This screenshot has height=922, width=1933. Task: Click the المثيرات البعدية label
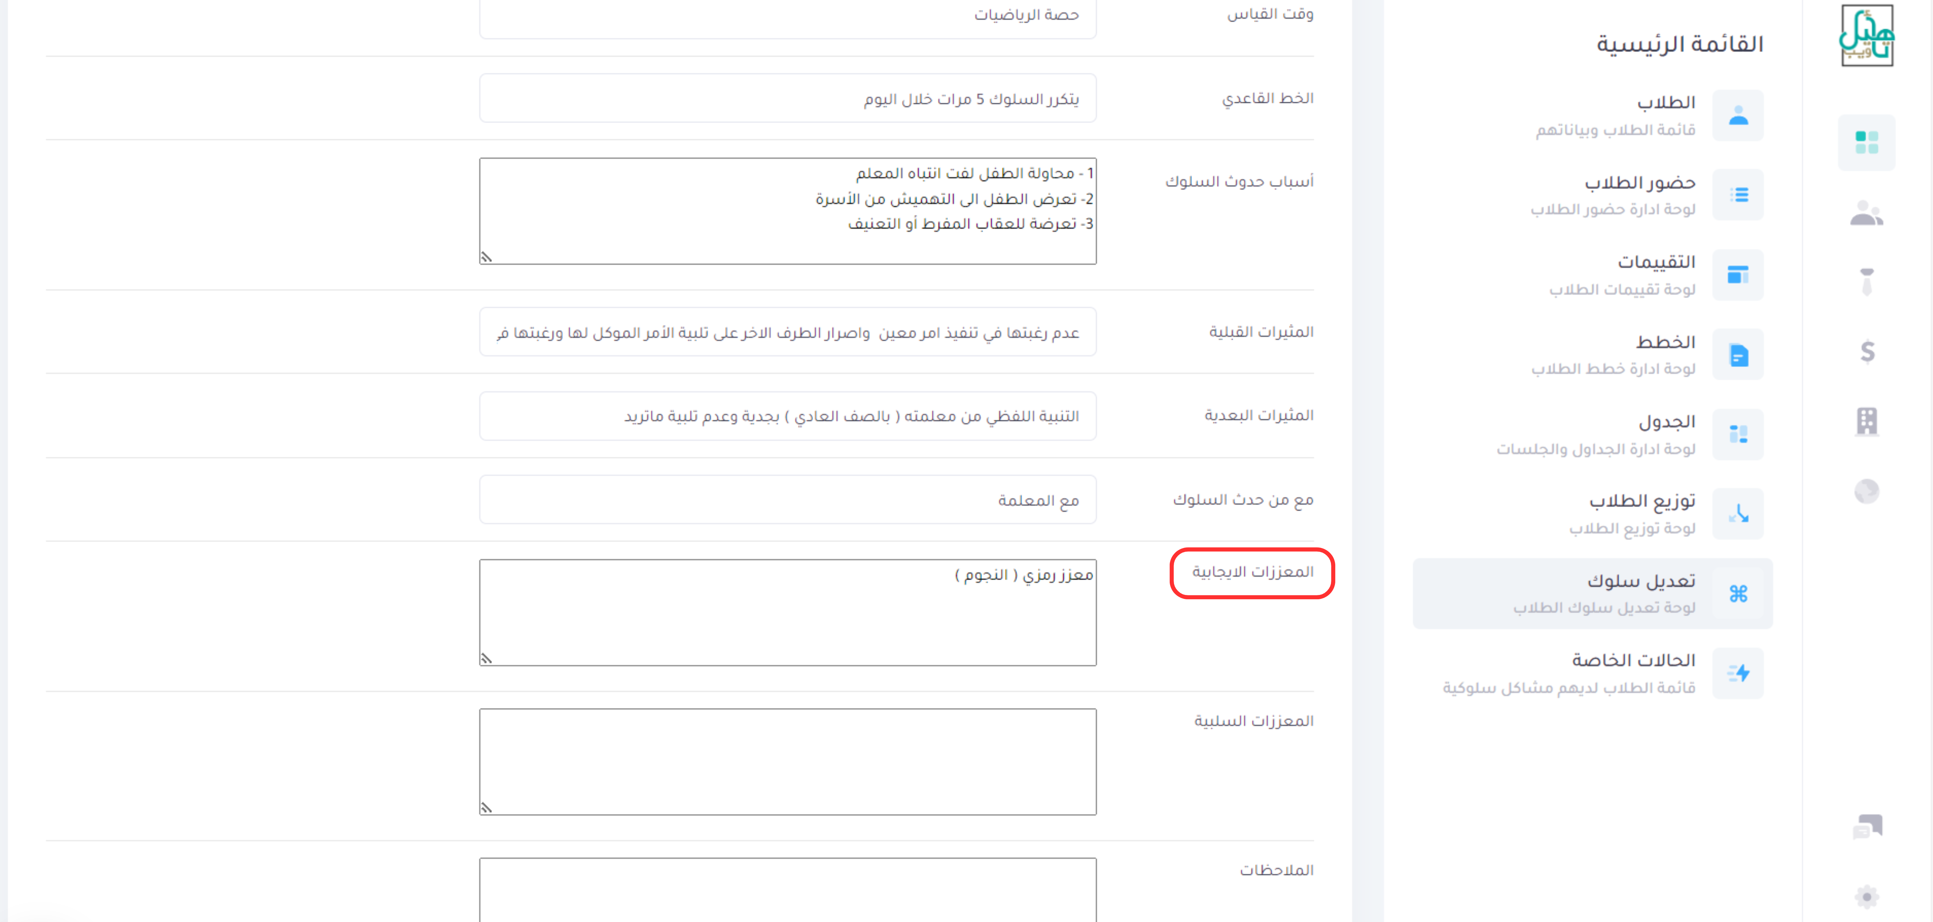tap(1259, 416)
